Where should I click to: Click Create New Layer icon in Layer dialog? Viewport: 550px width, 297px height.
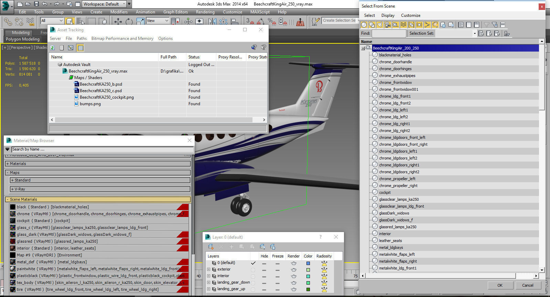point(211,247)
